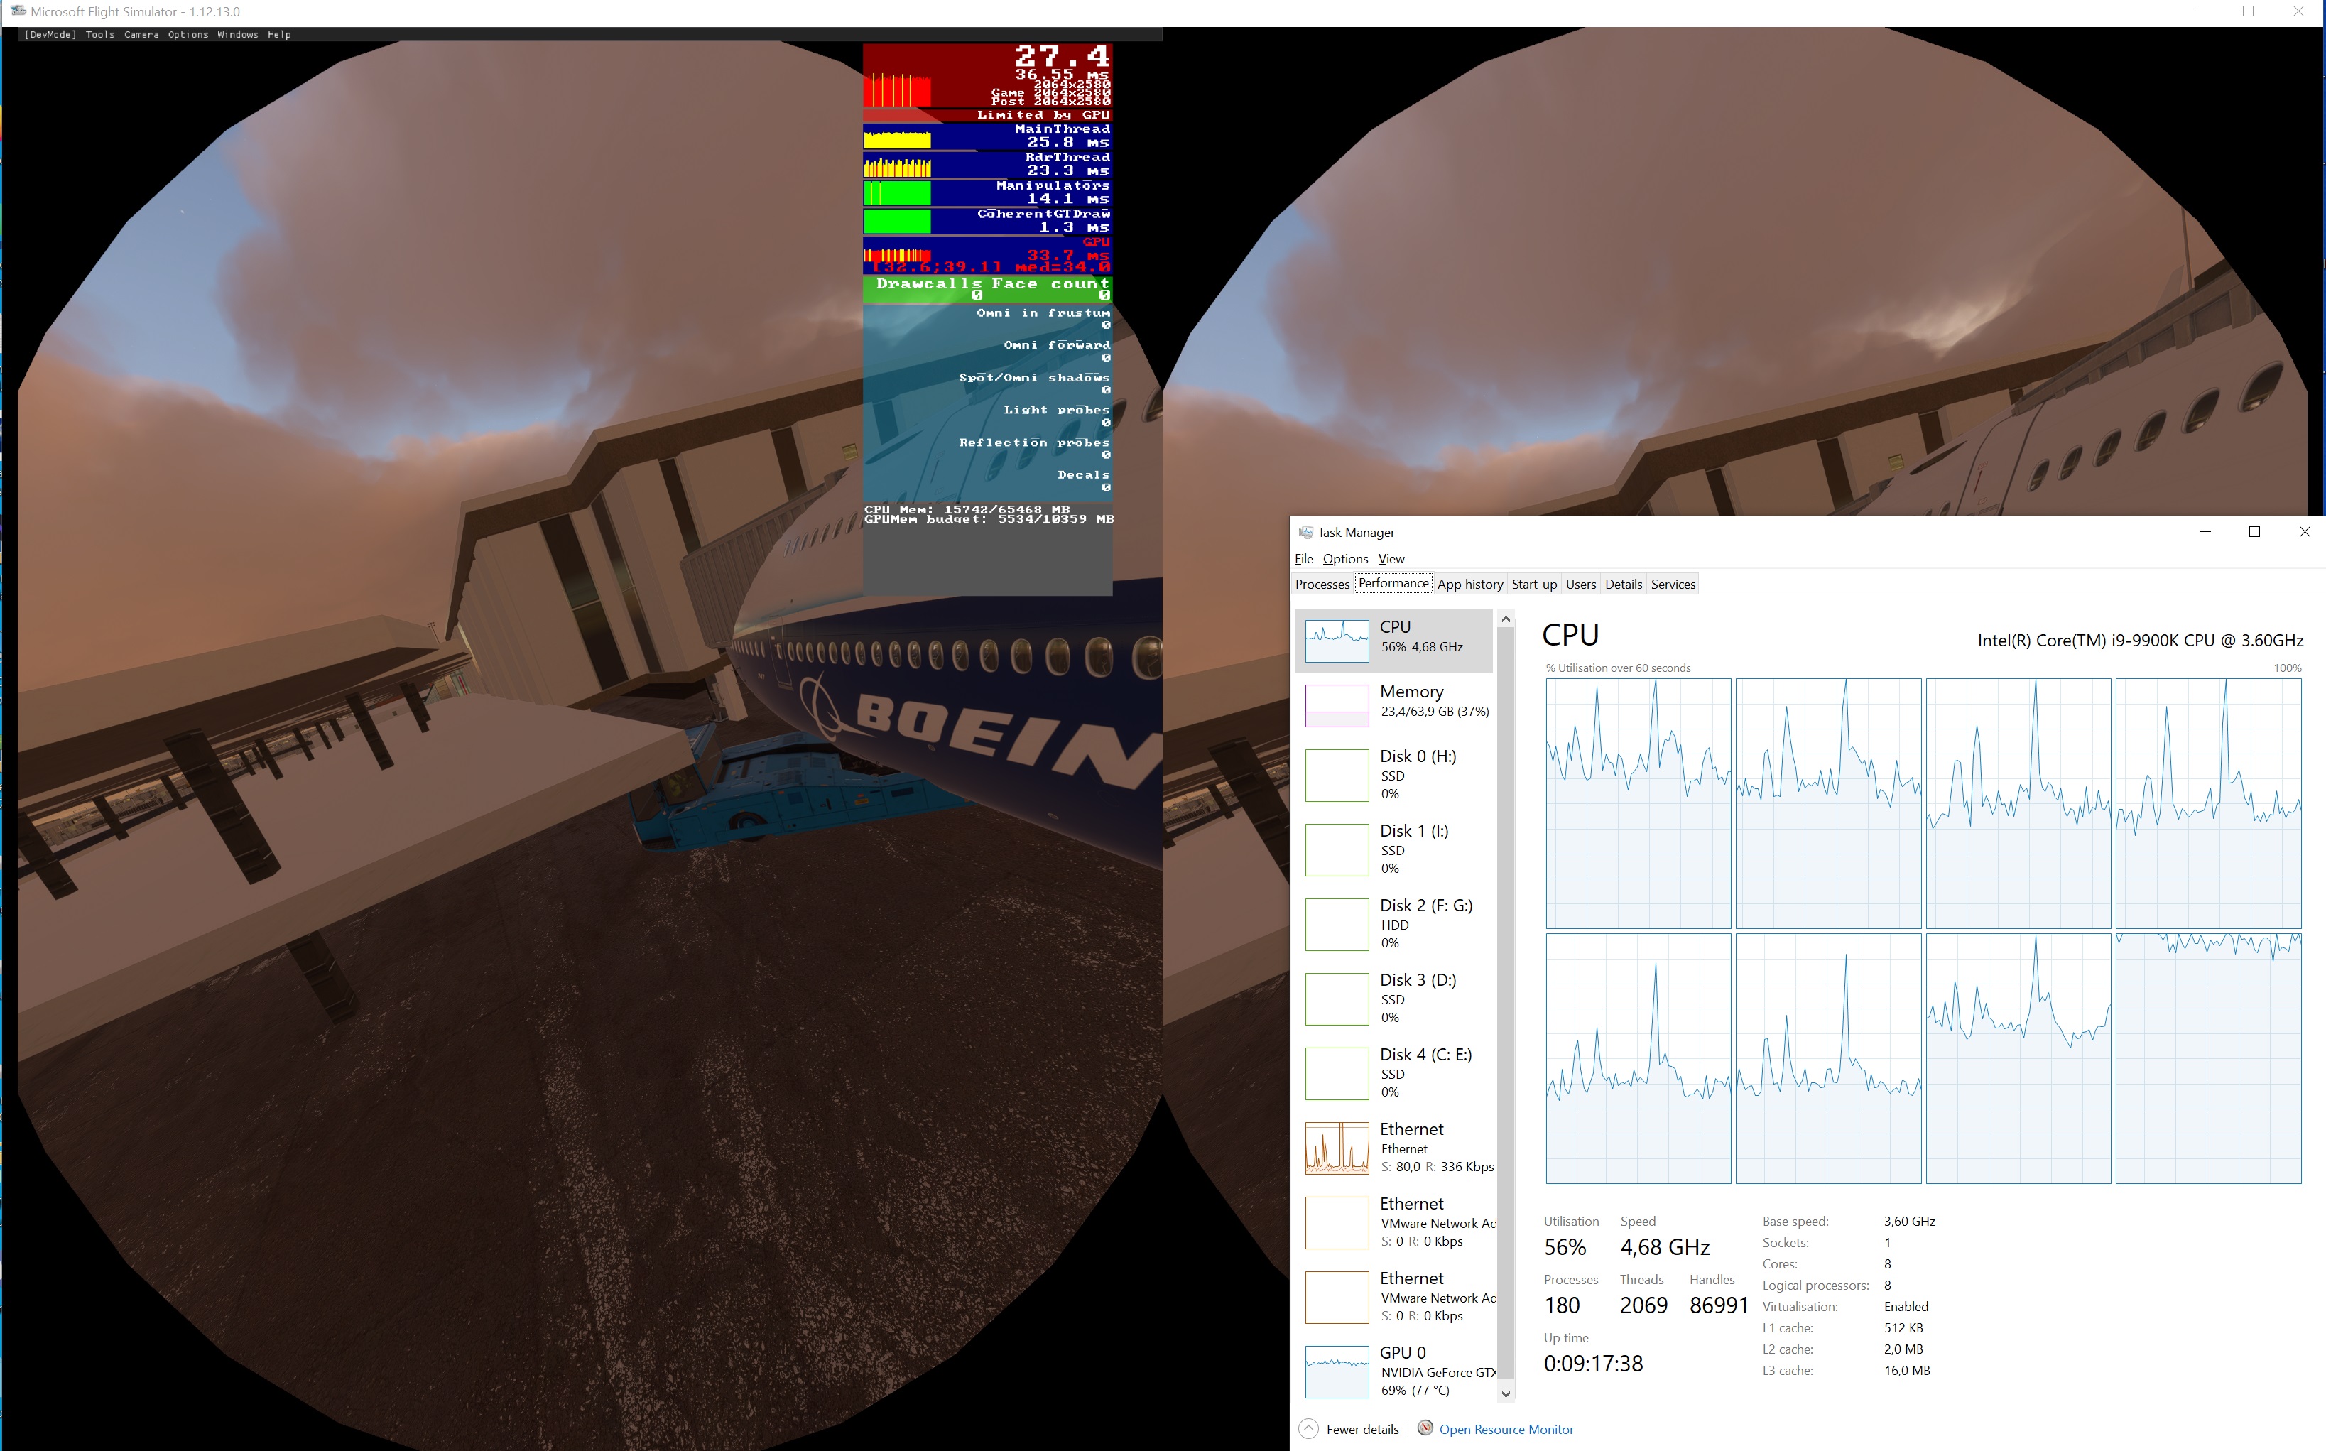The width and height of the screenshot is (2326, 1451).
Task: Open the DevMode Windows menu
Action: 237,35
